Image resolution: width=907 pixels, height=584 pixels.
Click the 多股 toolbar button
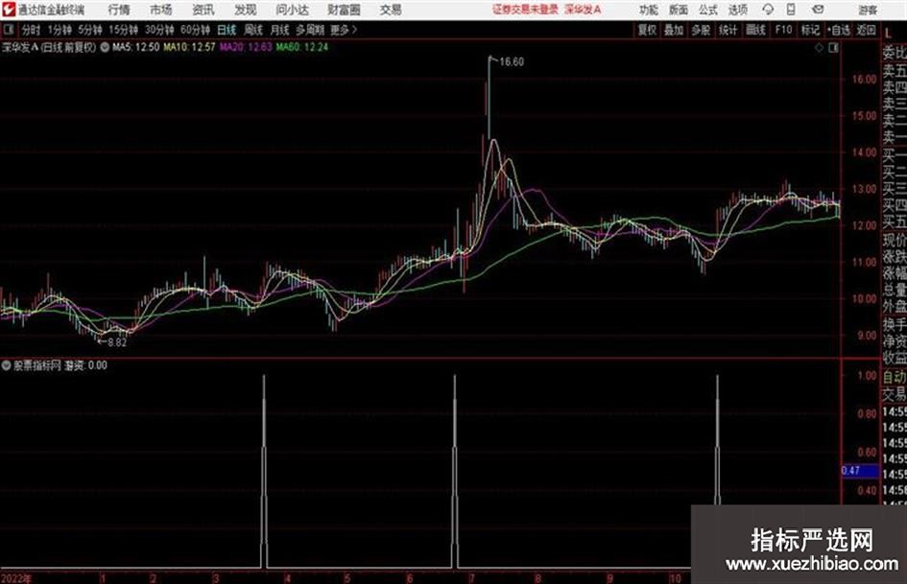pos(701,30)
